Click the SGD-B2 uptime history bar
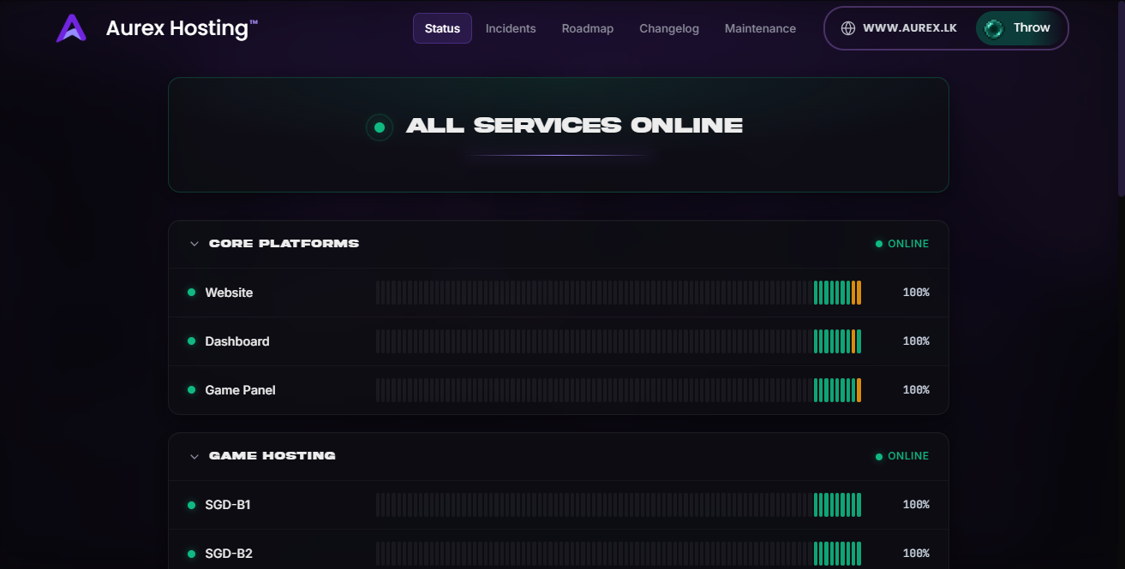1125x569 pixels. coord(619,554)
